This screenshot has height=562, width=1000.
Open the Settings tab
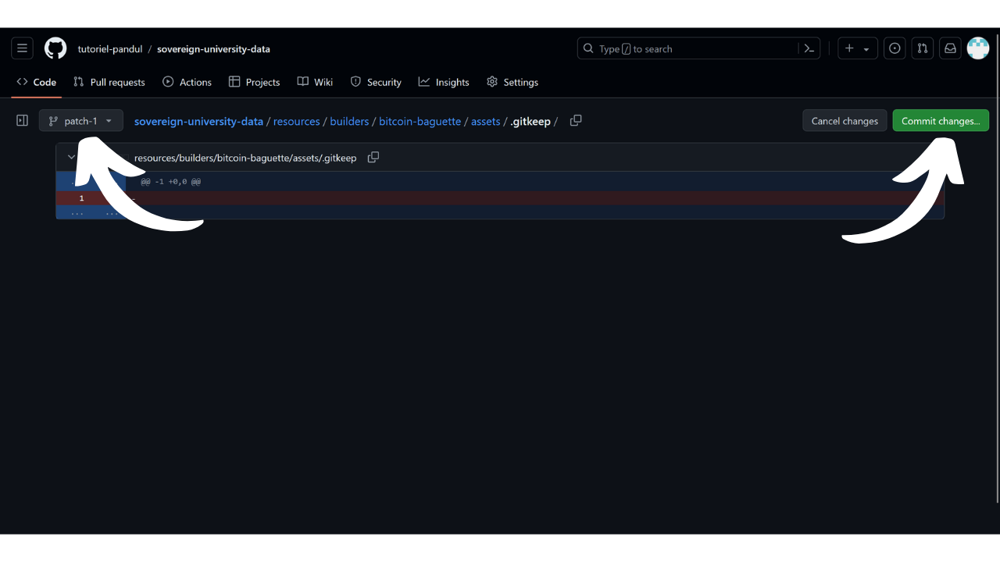pos(512,82)
